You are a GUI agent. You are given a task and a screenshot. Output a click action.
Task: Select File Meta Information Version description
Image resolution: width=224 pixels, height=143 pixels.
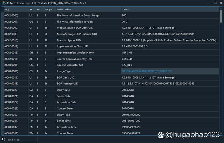pyautogui.click(x=75, y=22)
